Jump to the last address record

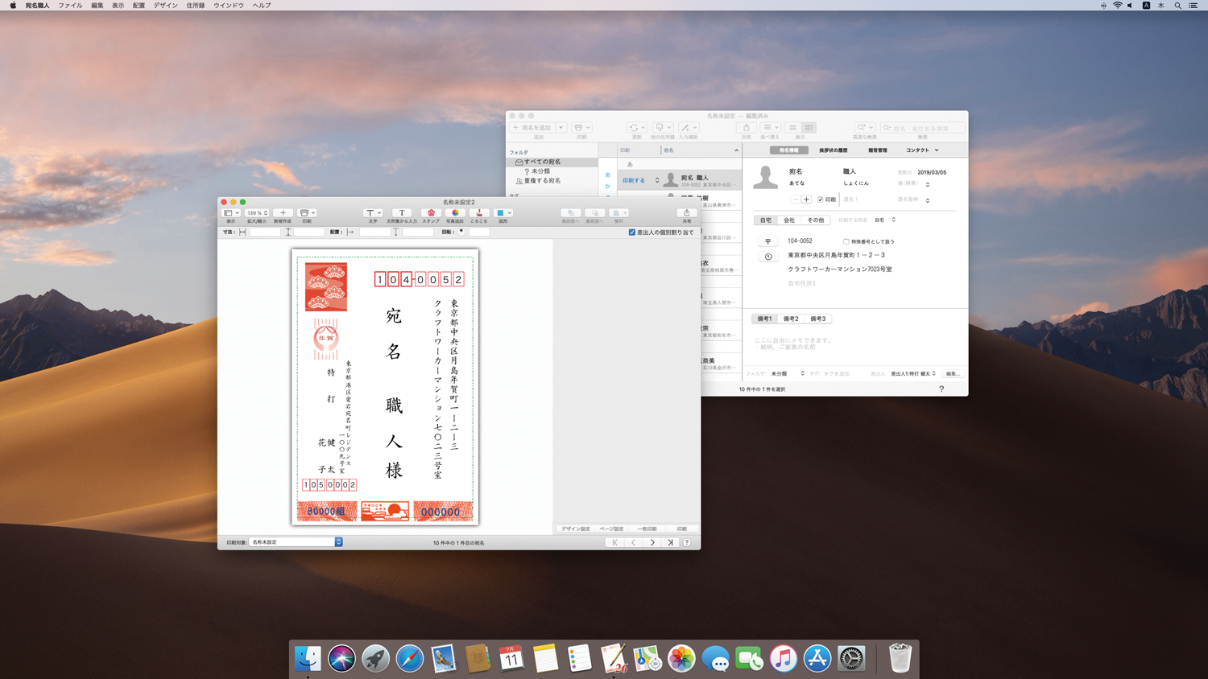pyautogui.click(x=670, y=543)
